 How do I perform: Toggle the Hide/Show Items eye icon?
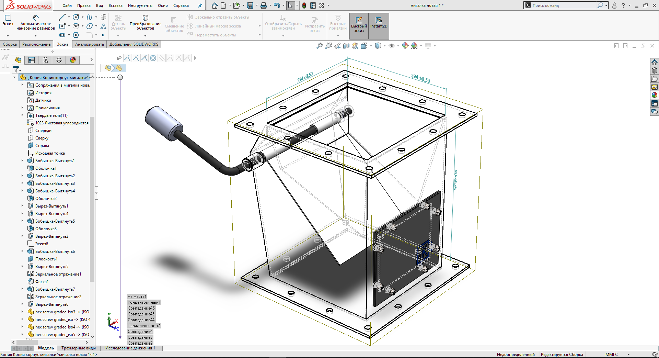pyautogui.click(x=392, y=46)
